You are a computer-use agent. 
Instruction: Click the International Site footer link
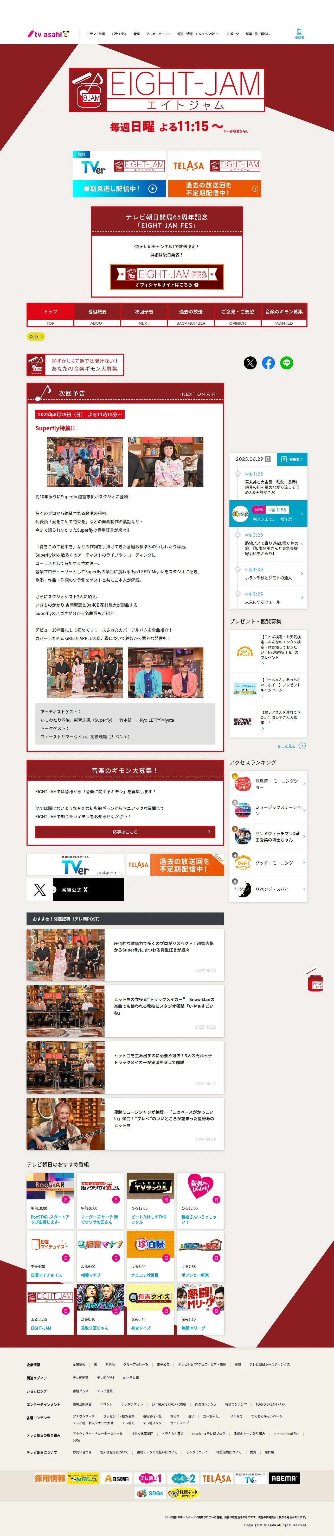(x=286, y=1433)
